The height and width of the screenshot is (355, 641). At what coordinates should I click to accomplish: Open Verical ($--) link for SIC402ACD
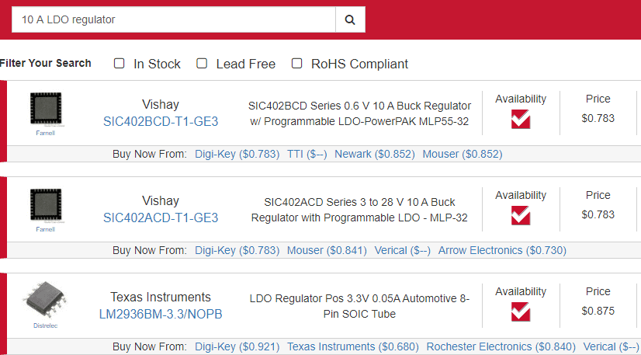(x=402, y=250)
